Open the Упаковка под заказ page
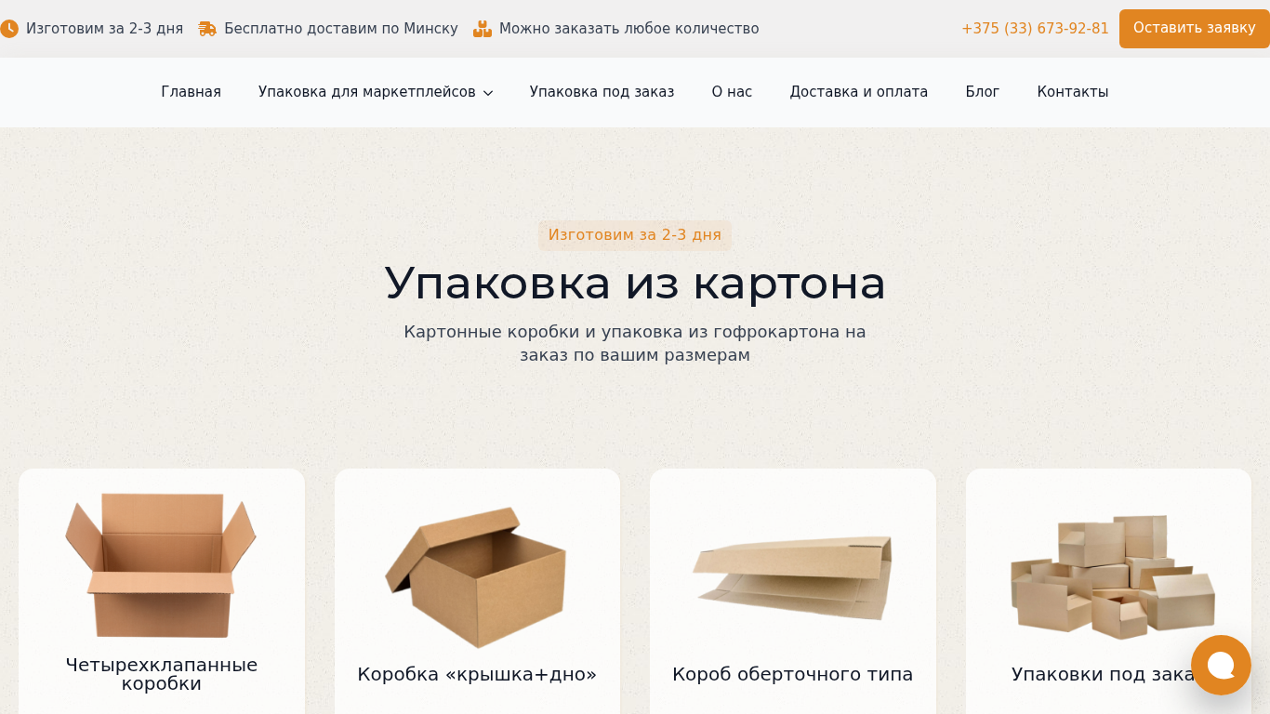1270x714 pixels. click(602, 92)
